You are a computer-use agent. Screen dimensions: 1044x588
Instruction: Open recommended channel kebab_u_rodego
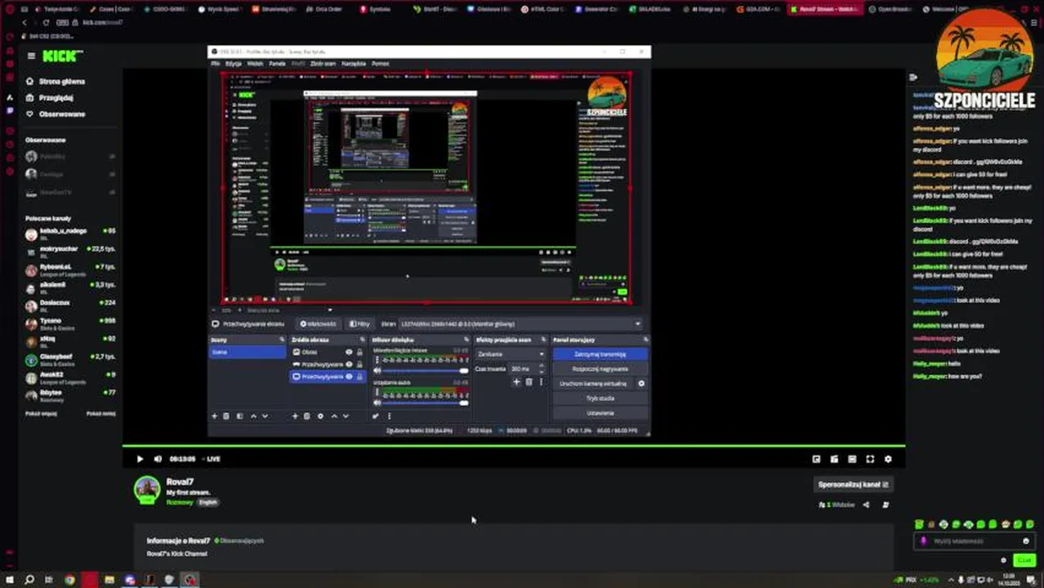pyautogui.click(x=70, y=233)
